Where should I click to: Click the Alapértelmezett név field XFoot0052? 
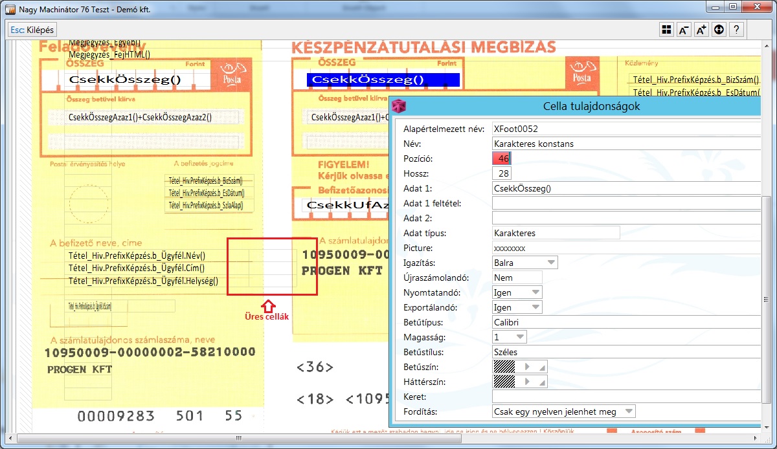627,129
